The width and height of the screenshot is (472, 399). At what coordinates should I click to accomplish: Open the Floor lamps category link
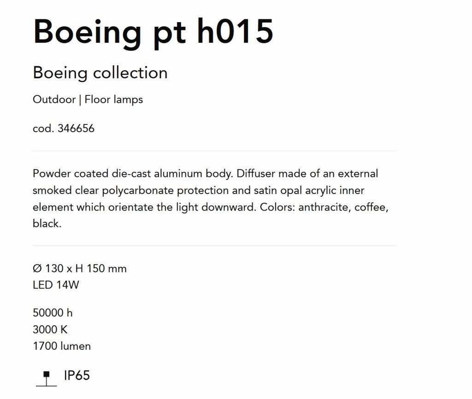click(114, 100)
